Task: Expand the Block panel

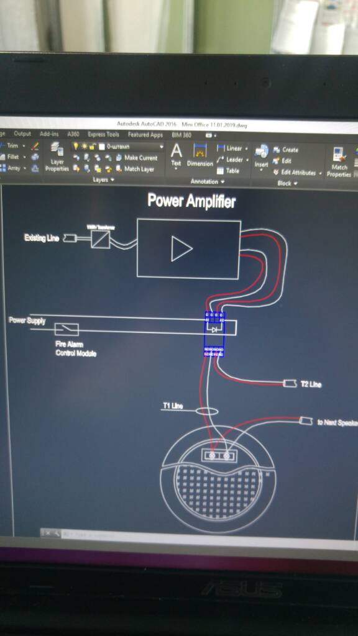Action: tap(287, 183)
